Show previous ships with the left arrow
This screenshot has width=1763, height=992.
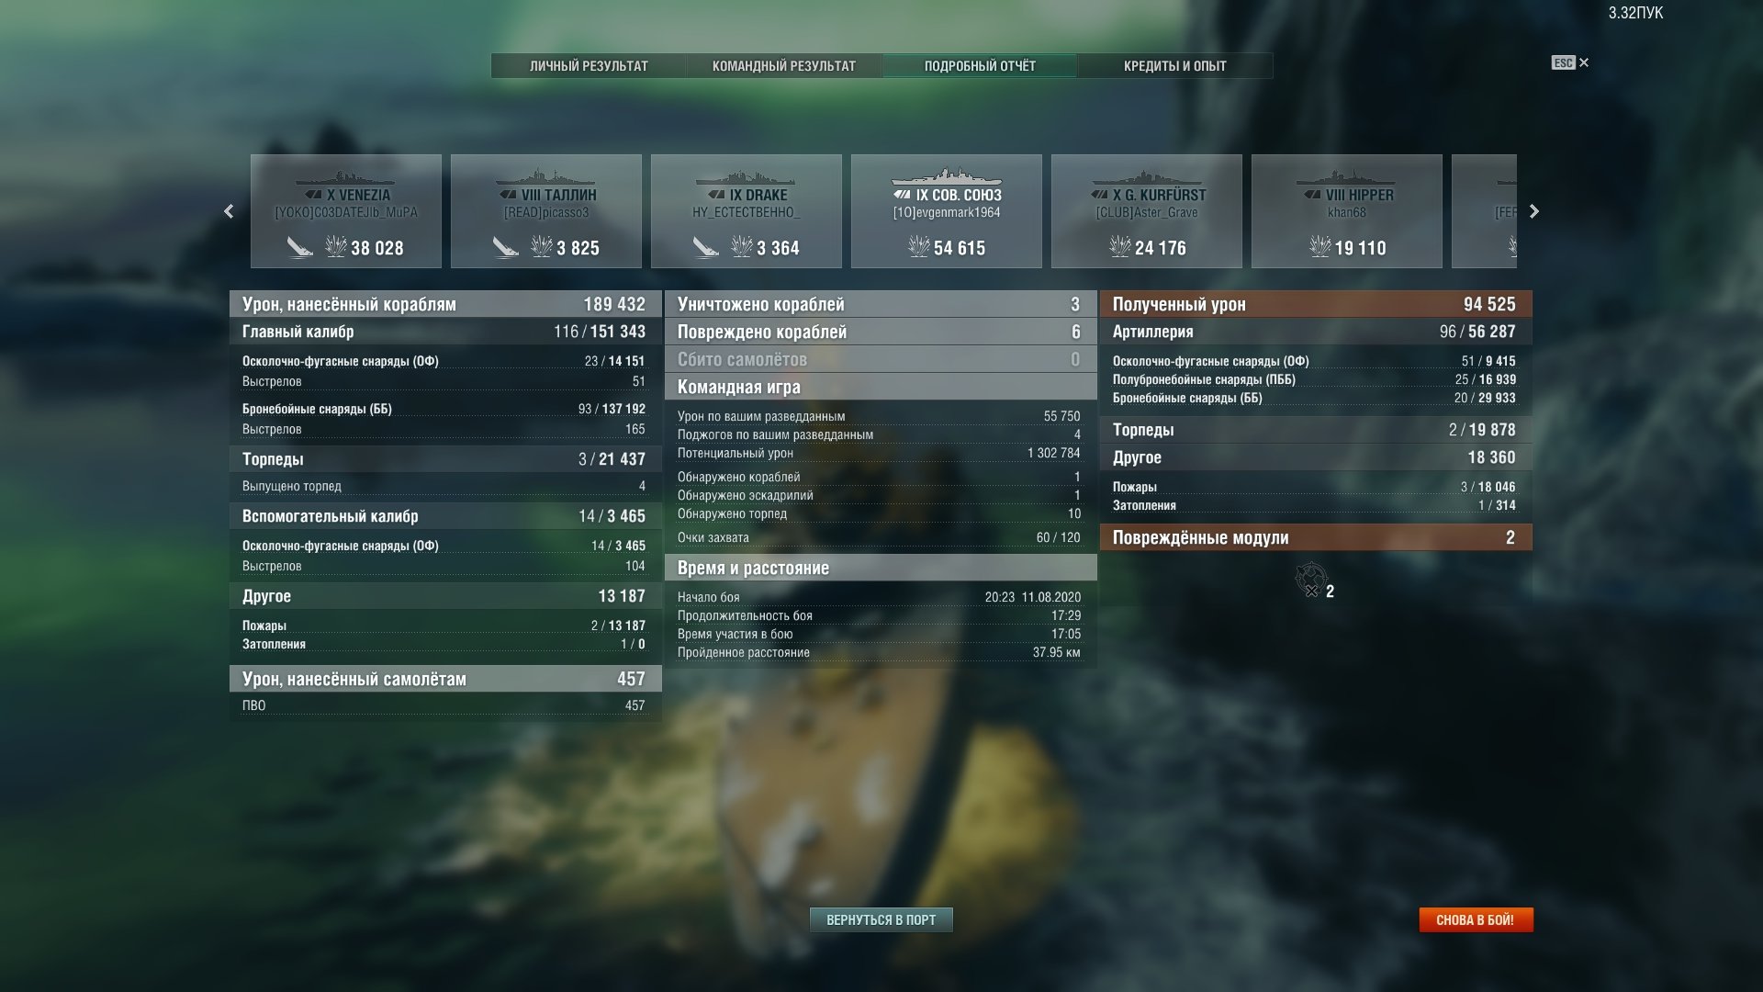pos(229,211)
